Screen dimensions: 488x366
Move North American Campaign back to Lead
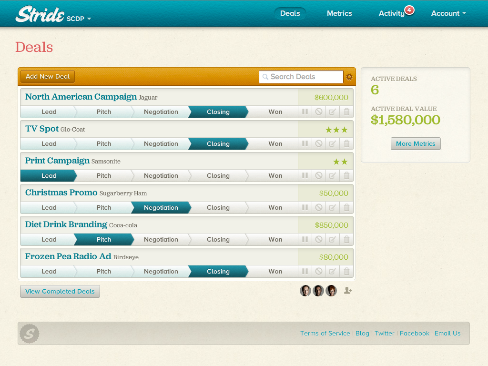click(x=49, y=112)
